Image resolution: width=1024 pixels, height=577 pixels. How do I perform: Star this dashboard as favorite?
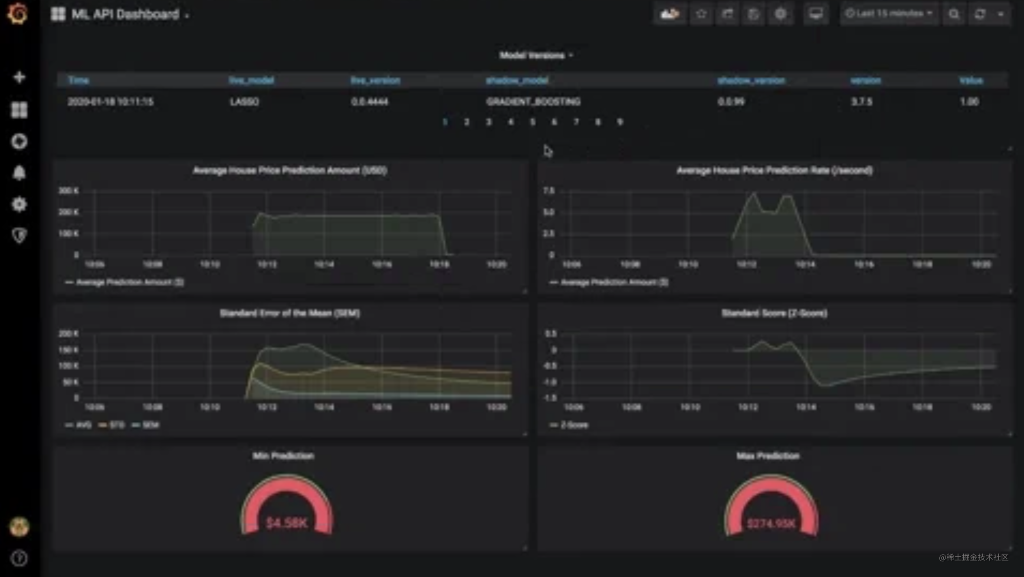701,14
